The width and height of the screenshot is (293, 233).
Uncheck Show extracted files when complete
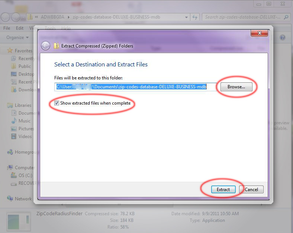pyautogui.click(x=57, y=103)
